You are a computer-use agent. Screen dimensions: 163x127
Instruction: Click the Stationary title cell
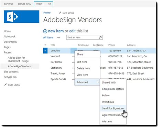tap(56, 68)
